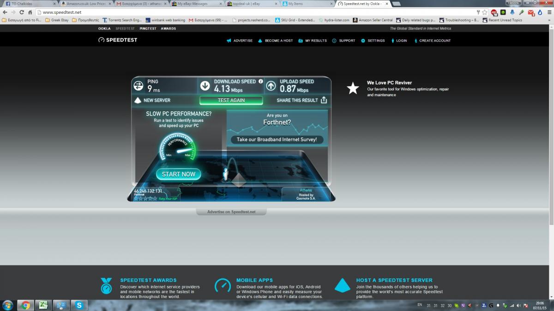The image size is (554, 311).
Task: Click the Share This Result upload icon
Action: pos(324,100)
